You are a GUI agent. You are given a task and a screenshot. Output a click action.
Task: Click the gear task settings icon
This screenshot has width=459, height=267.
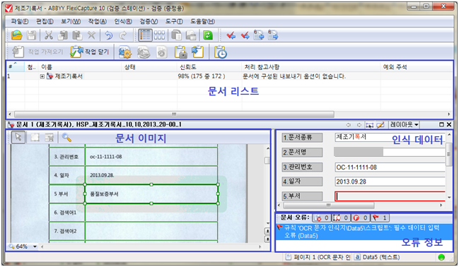click(x=125, y=52)
